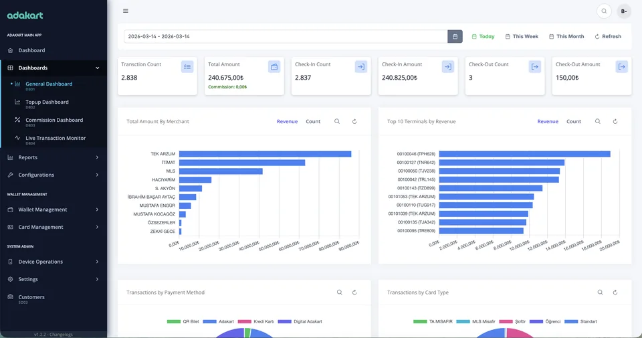Click the adakart logo
This screenshot has width=642, height=338.
click(25, 15)
